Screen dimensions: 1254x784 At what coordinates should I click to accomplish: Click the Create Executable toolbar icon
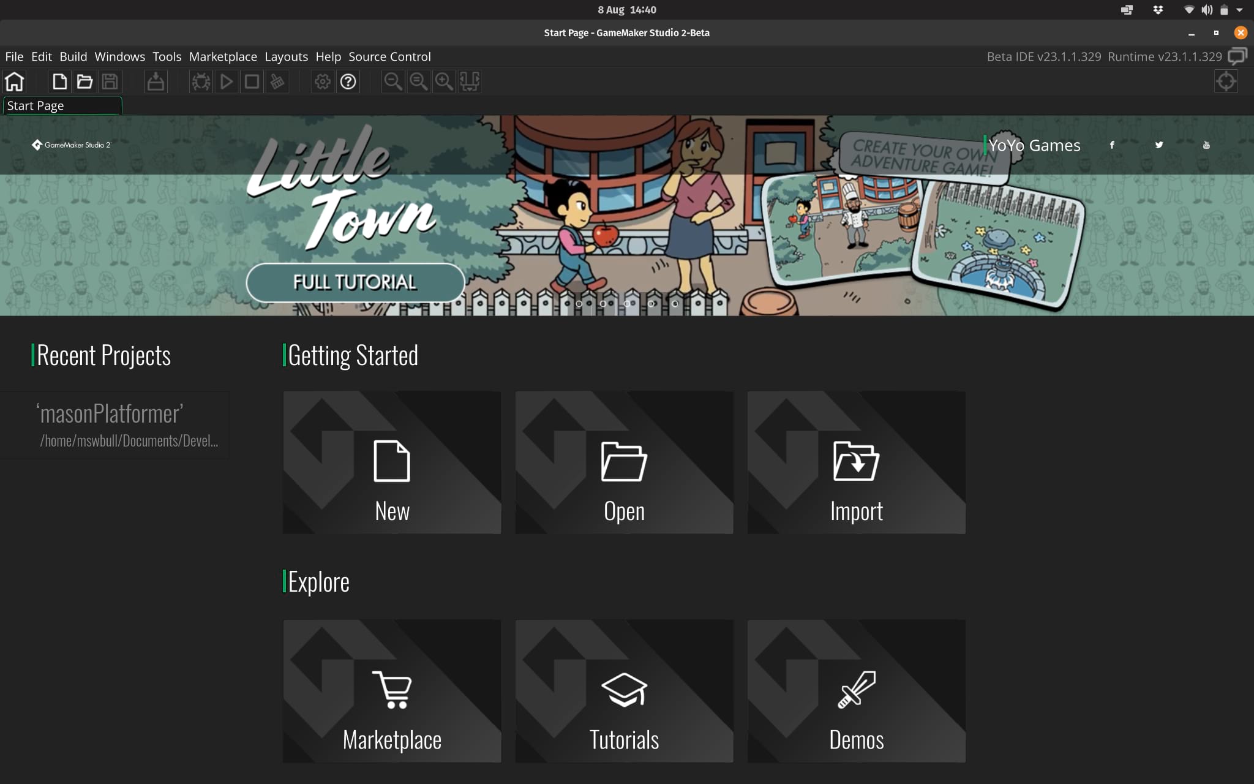tap(156, 81)
